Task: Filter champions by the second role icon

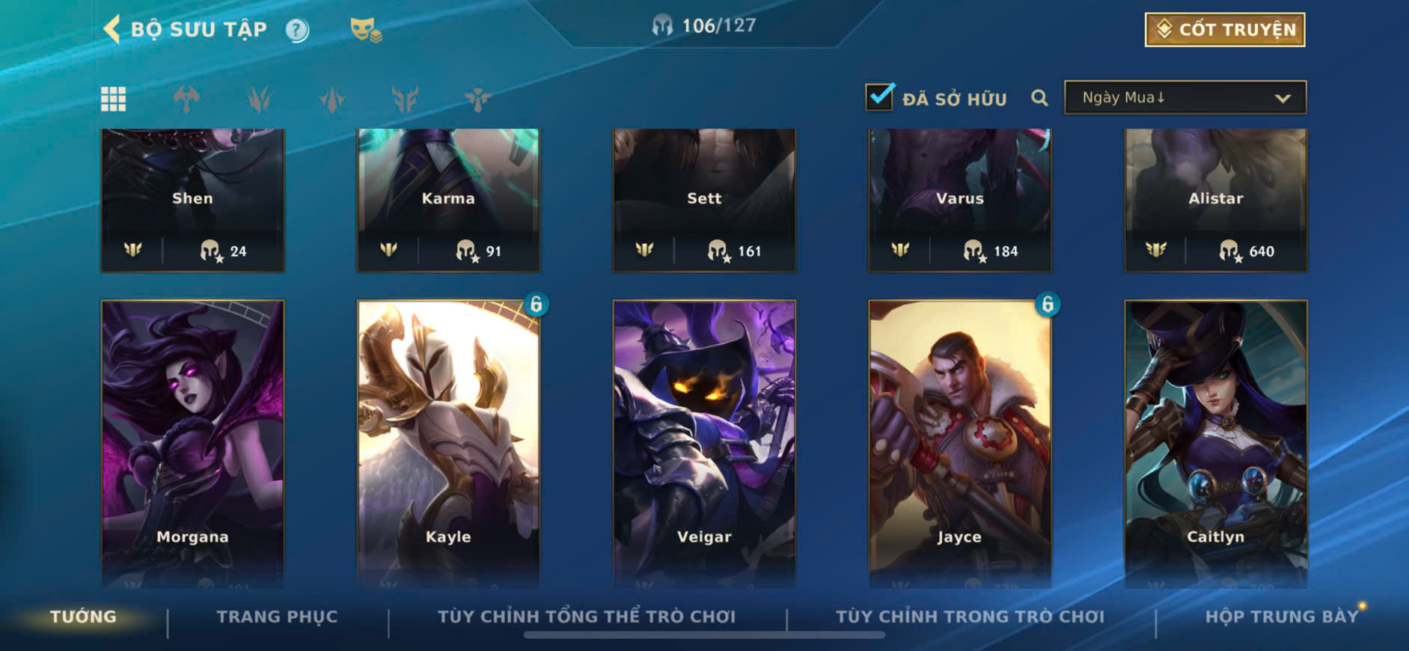Action: [x=259, y=99]
